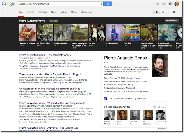Click the Dan account name
The image size is (184, 133).
point(157,4)
